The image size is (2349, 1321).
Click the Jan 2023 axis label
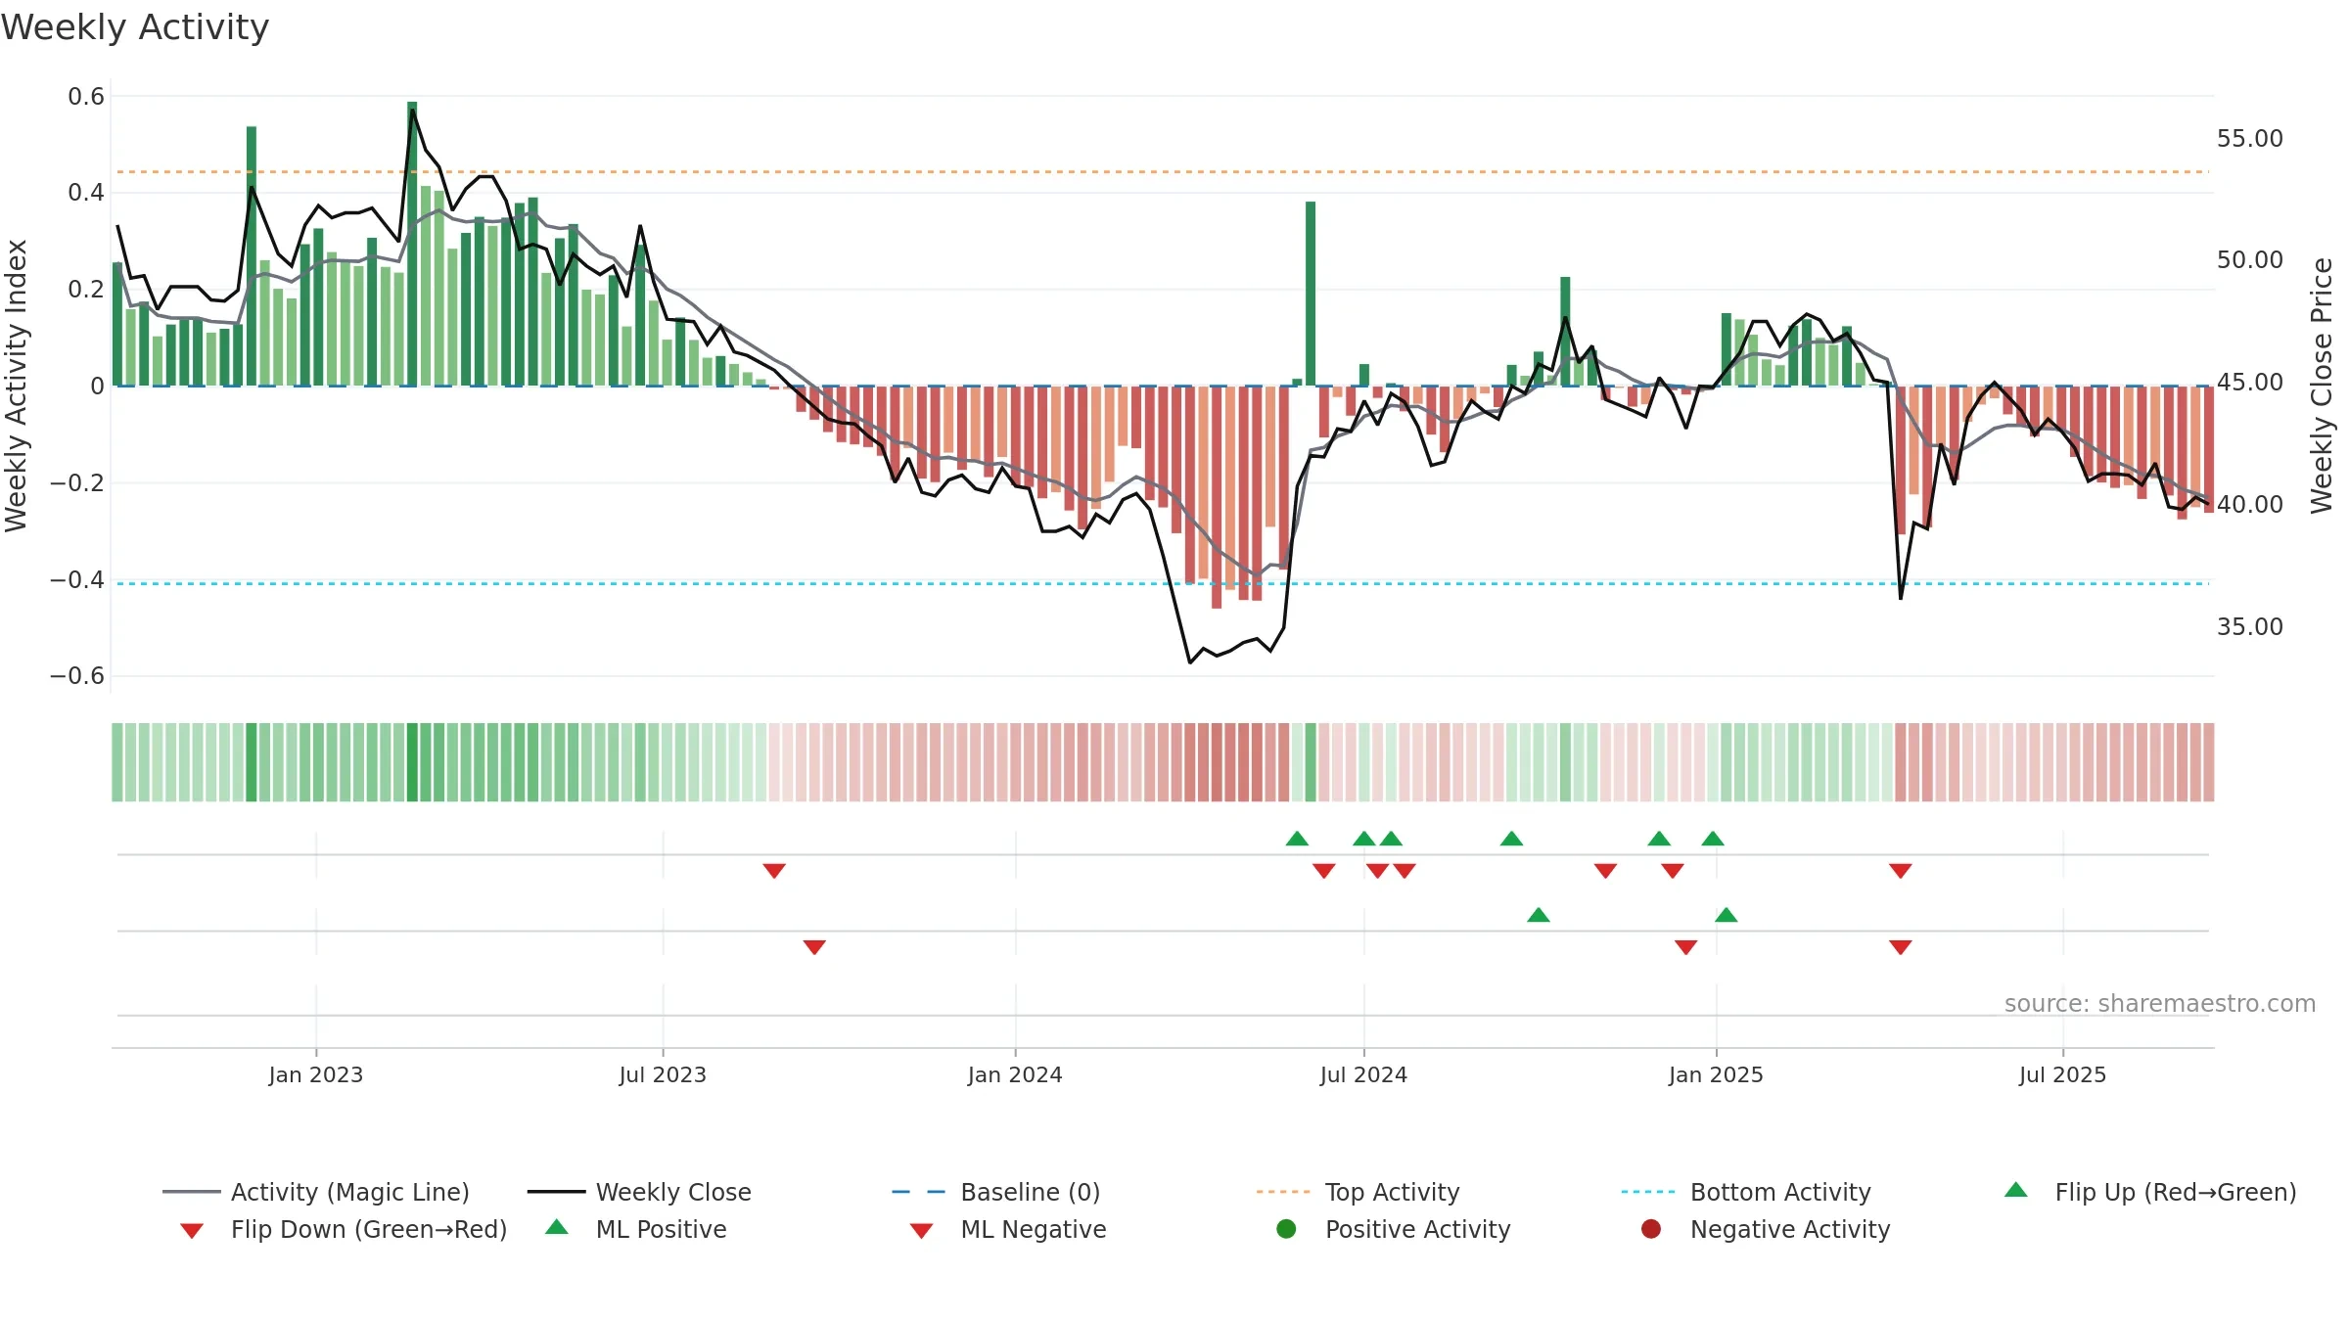pos(316,1074)
